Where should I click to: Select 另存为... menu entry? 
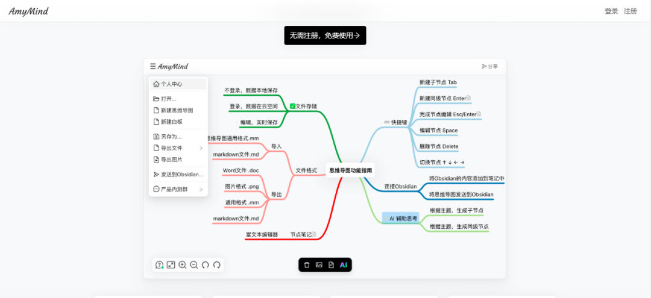coord(178,137)
